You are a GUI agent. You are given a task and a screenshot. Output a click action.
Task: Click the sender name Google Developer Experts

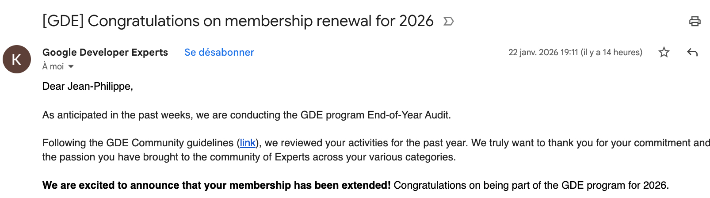[x=105, y=53]
